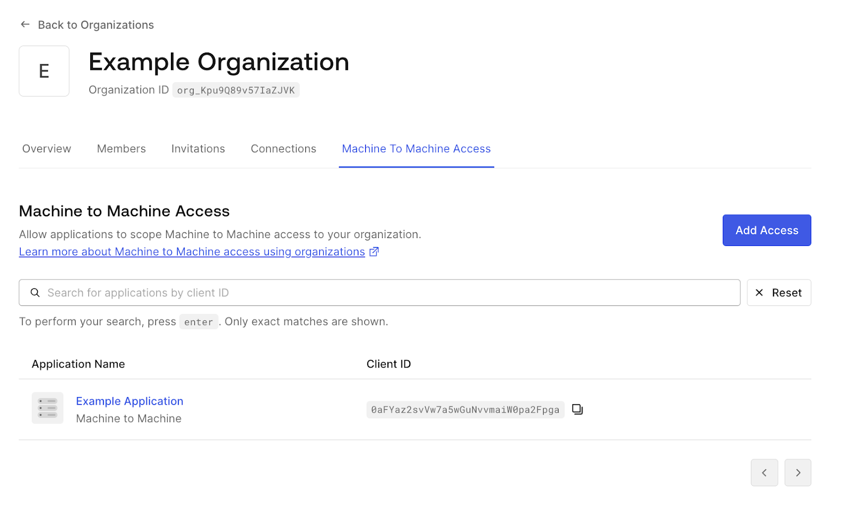The image size is (849, 508).
Task: Open the Example Application link
Action: [x=129, y=401]
